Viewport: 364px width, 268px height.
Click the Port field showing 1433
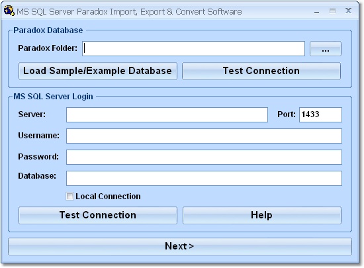[320, 114]
